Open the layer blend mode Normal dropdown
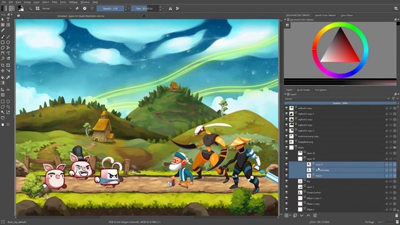The image size is (400, 225). (337, 99)
